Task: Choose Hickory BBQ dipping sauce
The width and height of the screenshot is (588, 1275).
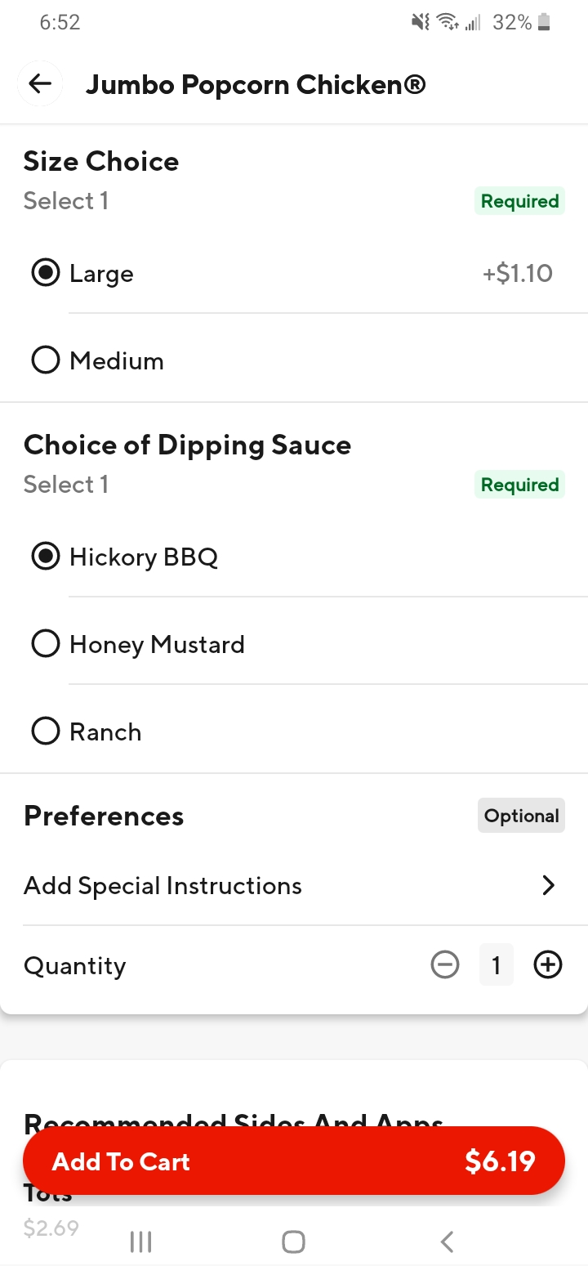Action: pyautogui.click(x=46, y=557)
